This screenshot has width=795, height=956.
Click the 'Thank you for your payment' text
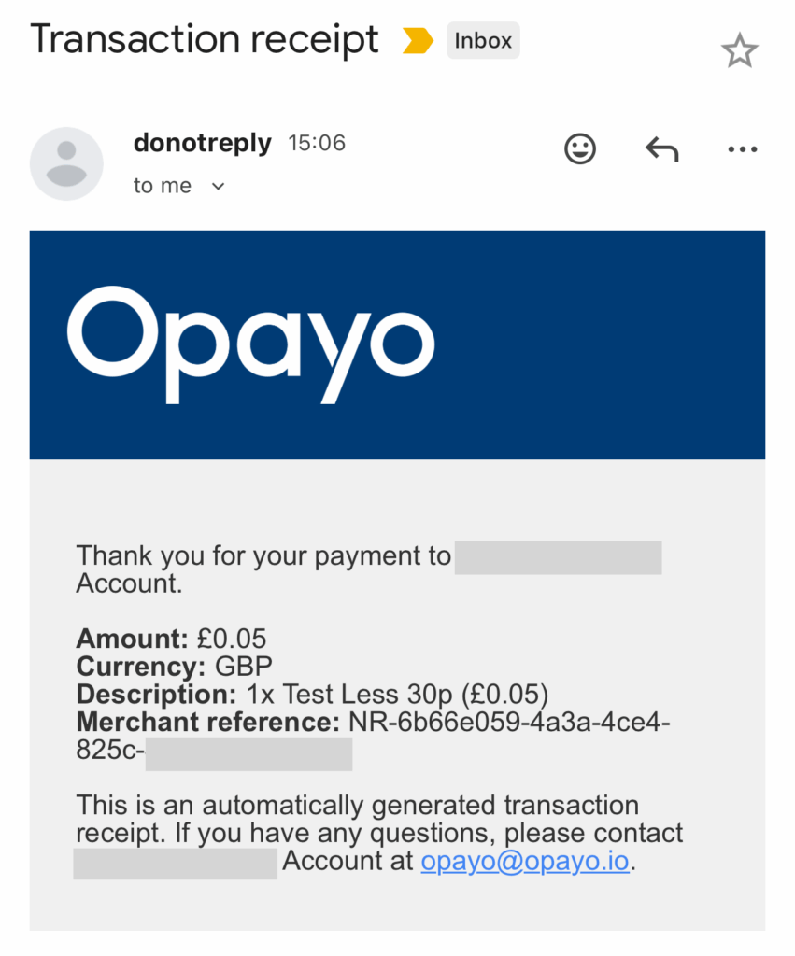point(263,556)
